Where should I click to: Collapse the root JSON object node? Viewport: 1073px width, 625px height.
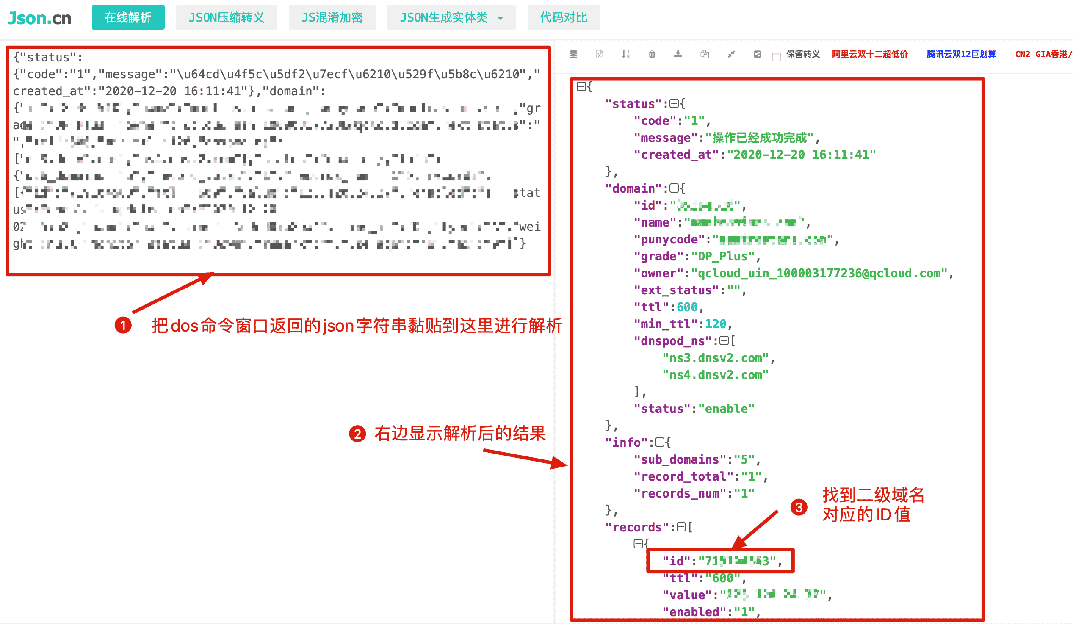(581, 87)
